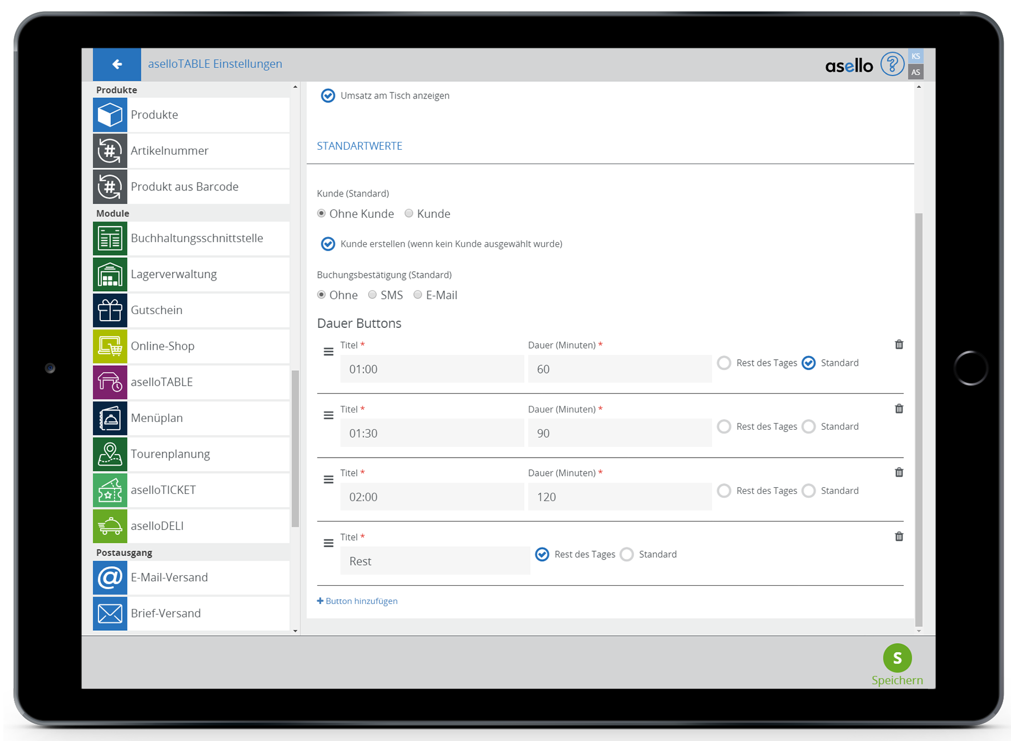Select the SMS booking confirmation radio
1011x741 pixels.
(372, 295)
